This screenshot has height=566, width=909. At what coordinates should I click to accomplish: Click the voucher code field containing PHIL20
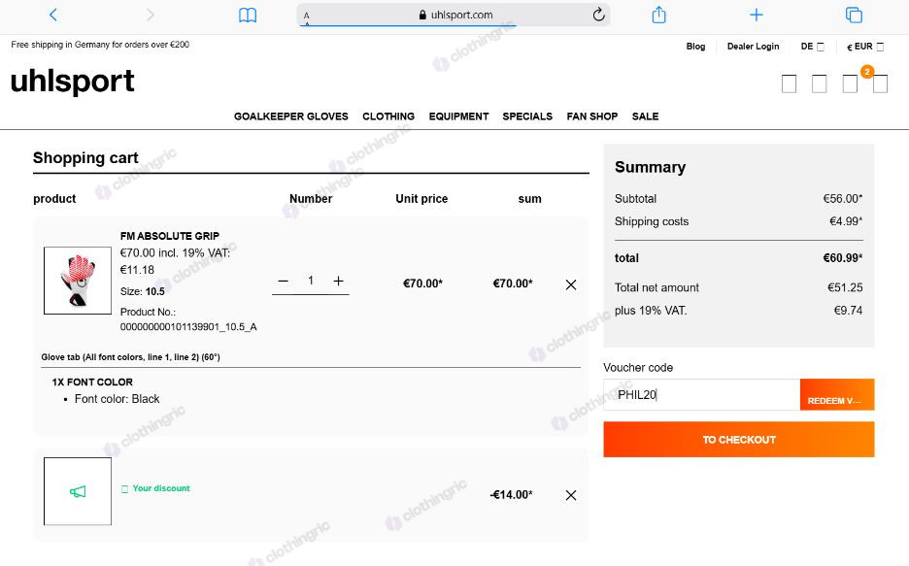coord(701,394)
